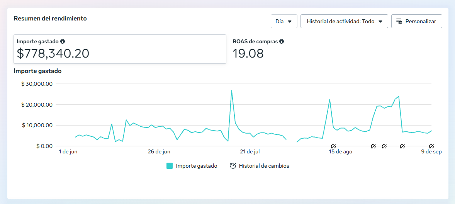Click the $ 30,000.00 y-axis label
The width and height of the screenshot is (455, 204).
(x=37, y=84)
